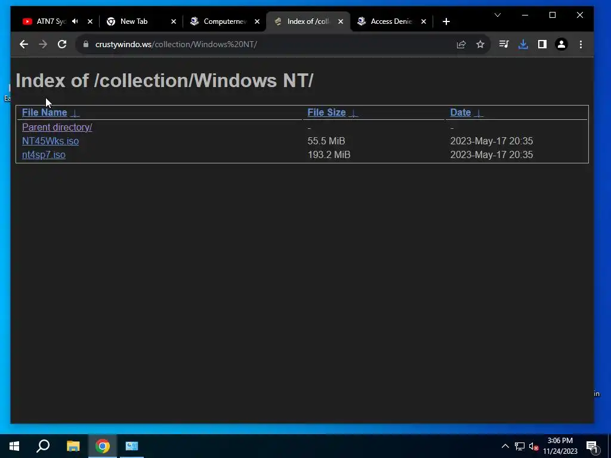Viewport: 611px width, 458px height.
Task: Bookmark this page with the star
Action: (480, 44)
